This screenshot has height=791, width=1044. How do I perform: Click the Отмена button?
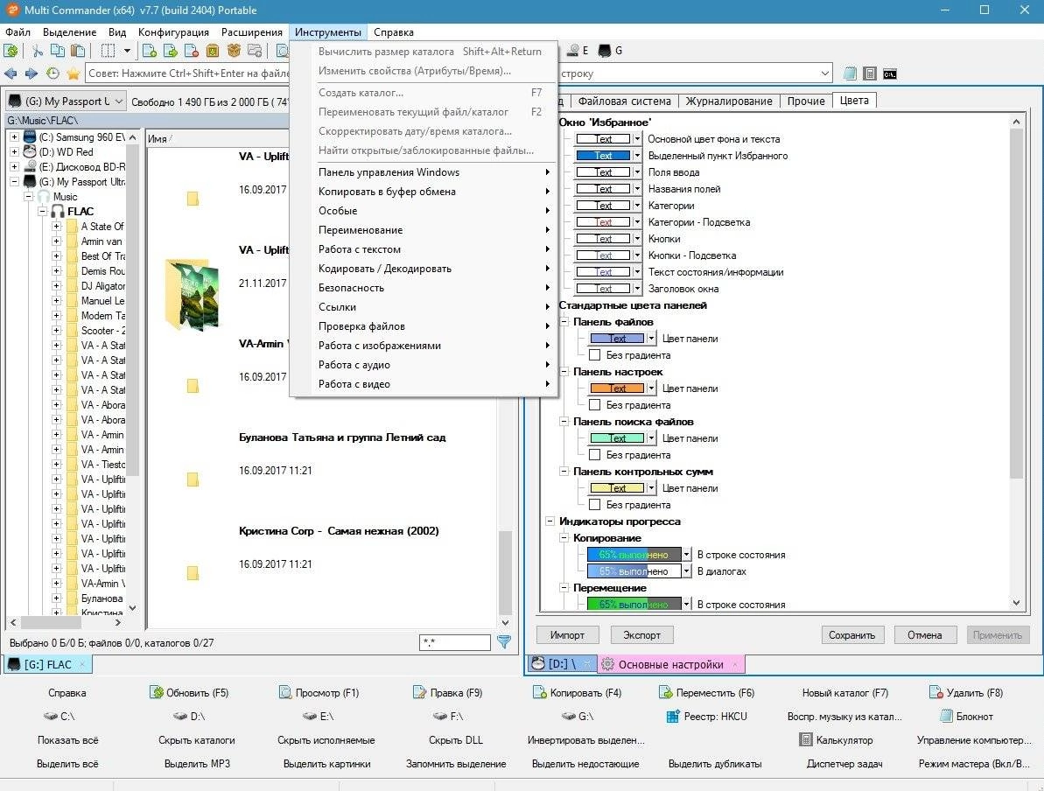point(925,635)
